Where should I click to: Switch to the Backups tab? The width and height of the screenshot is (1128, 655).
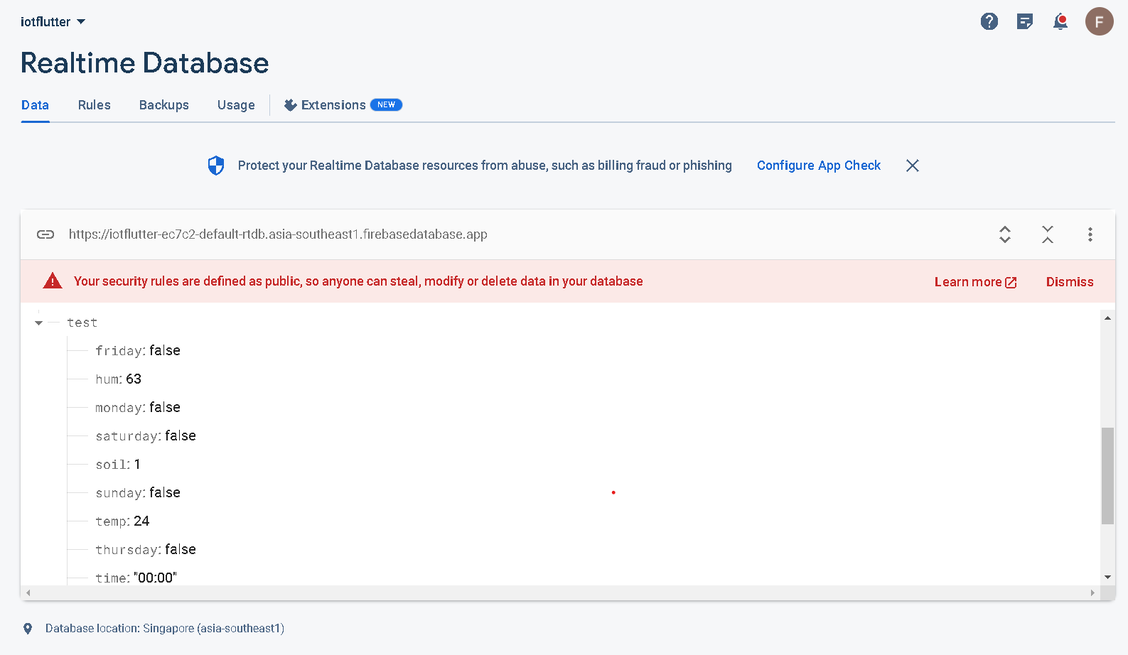pos(164,105)
